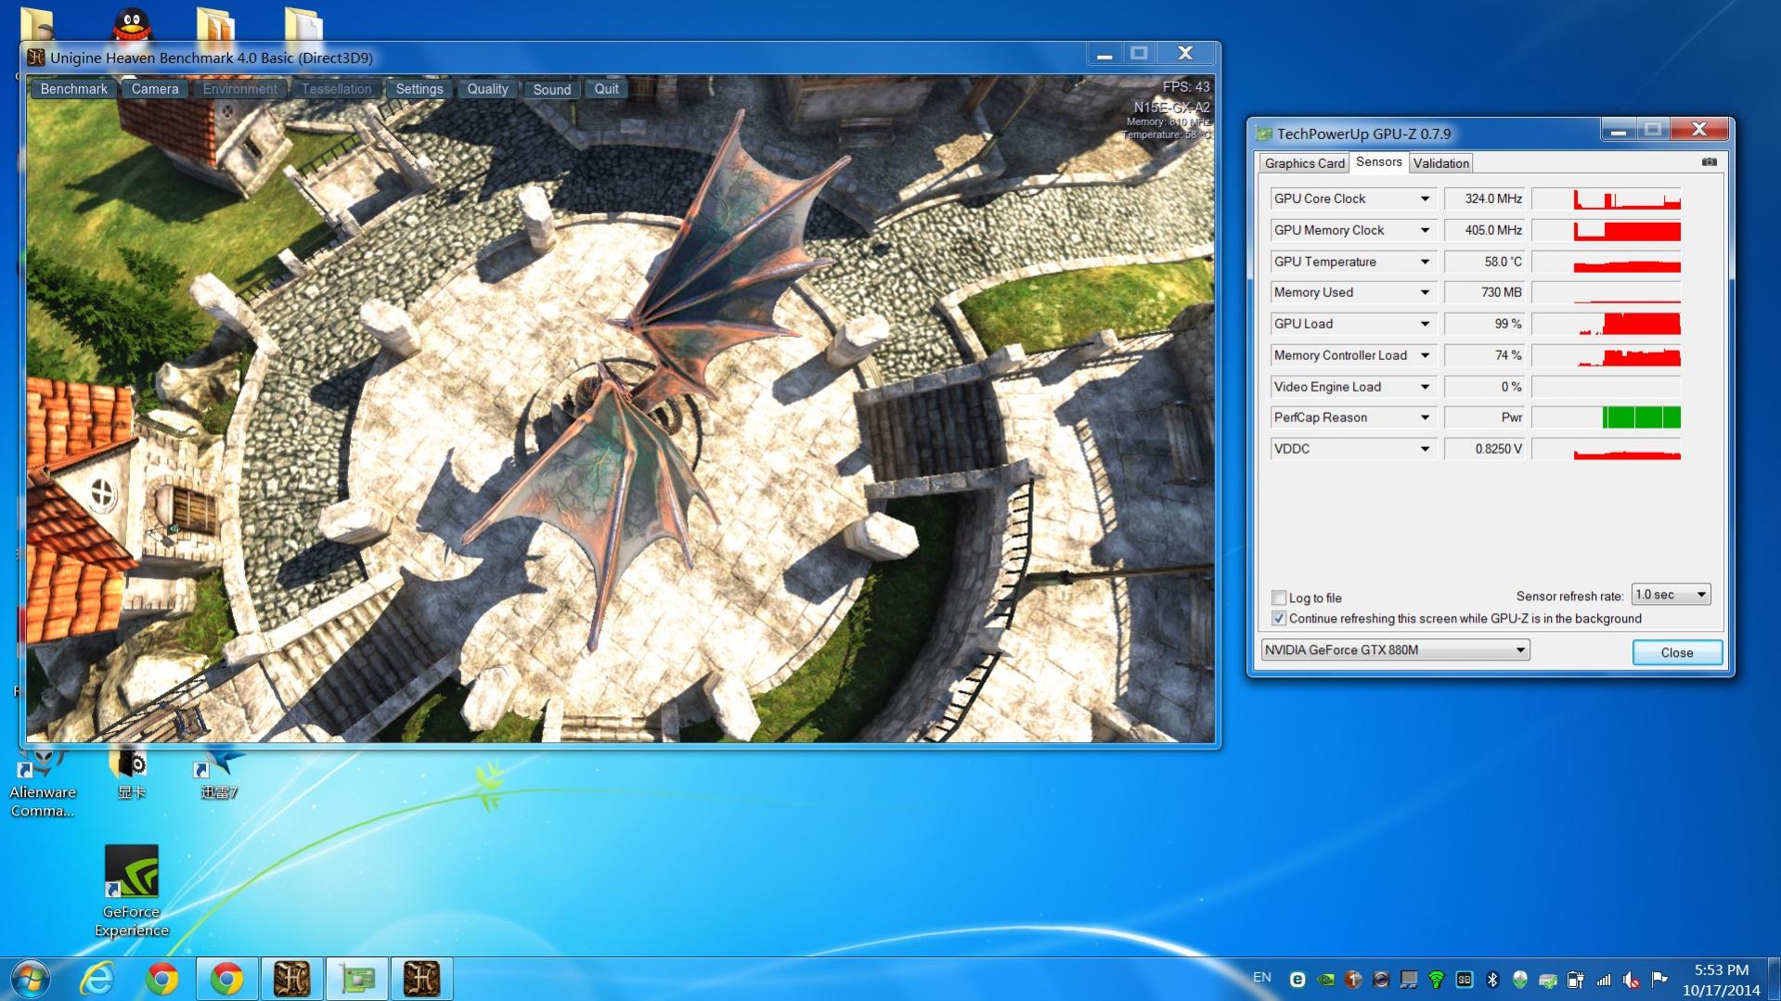Open the Camera menu in Heaven
1781x1001 pixels.
tap(155, 89)
